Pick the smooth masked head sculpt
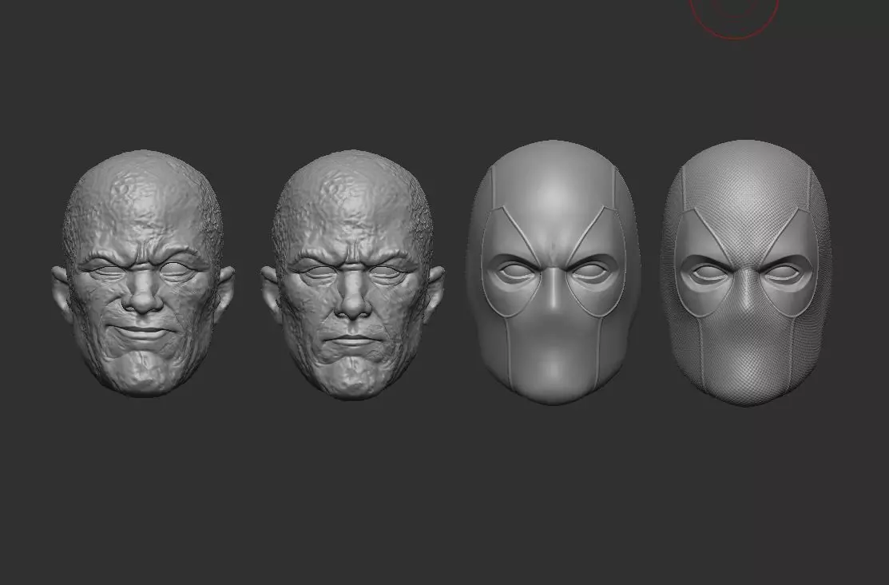Viewport: 889px width, 585px height. point(554,273)
